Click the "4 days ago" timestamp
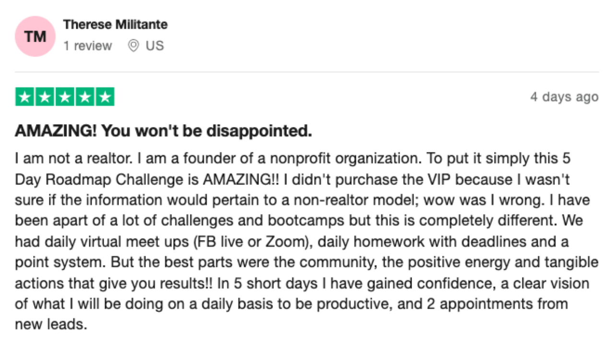Image resolution: width=614 pixels, height=345 pixels. tap(564, 97)
